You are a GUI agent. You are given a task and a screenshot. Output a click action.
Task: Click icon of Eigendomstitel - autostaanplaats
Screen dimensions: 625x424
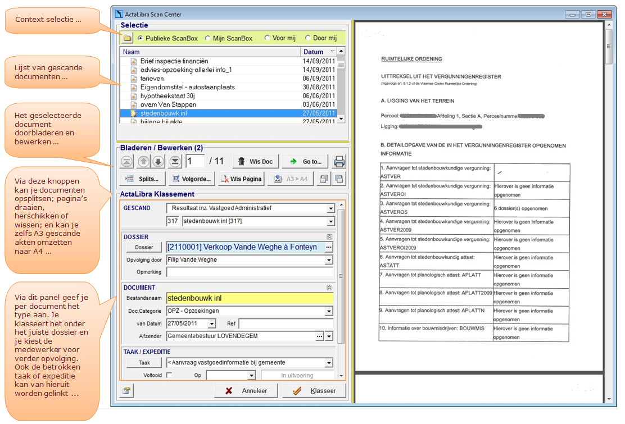134,87
